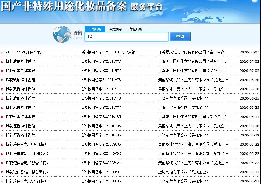The image size is (261, 184).
Task: Open 蜂花液体香皂(田园玫瑰) product link
Action: pyautogui.click(x=27, y=153)
